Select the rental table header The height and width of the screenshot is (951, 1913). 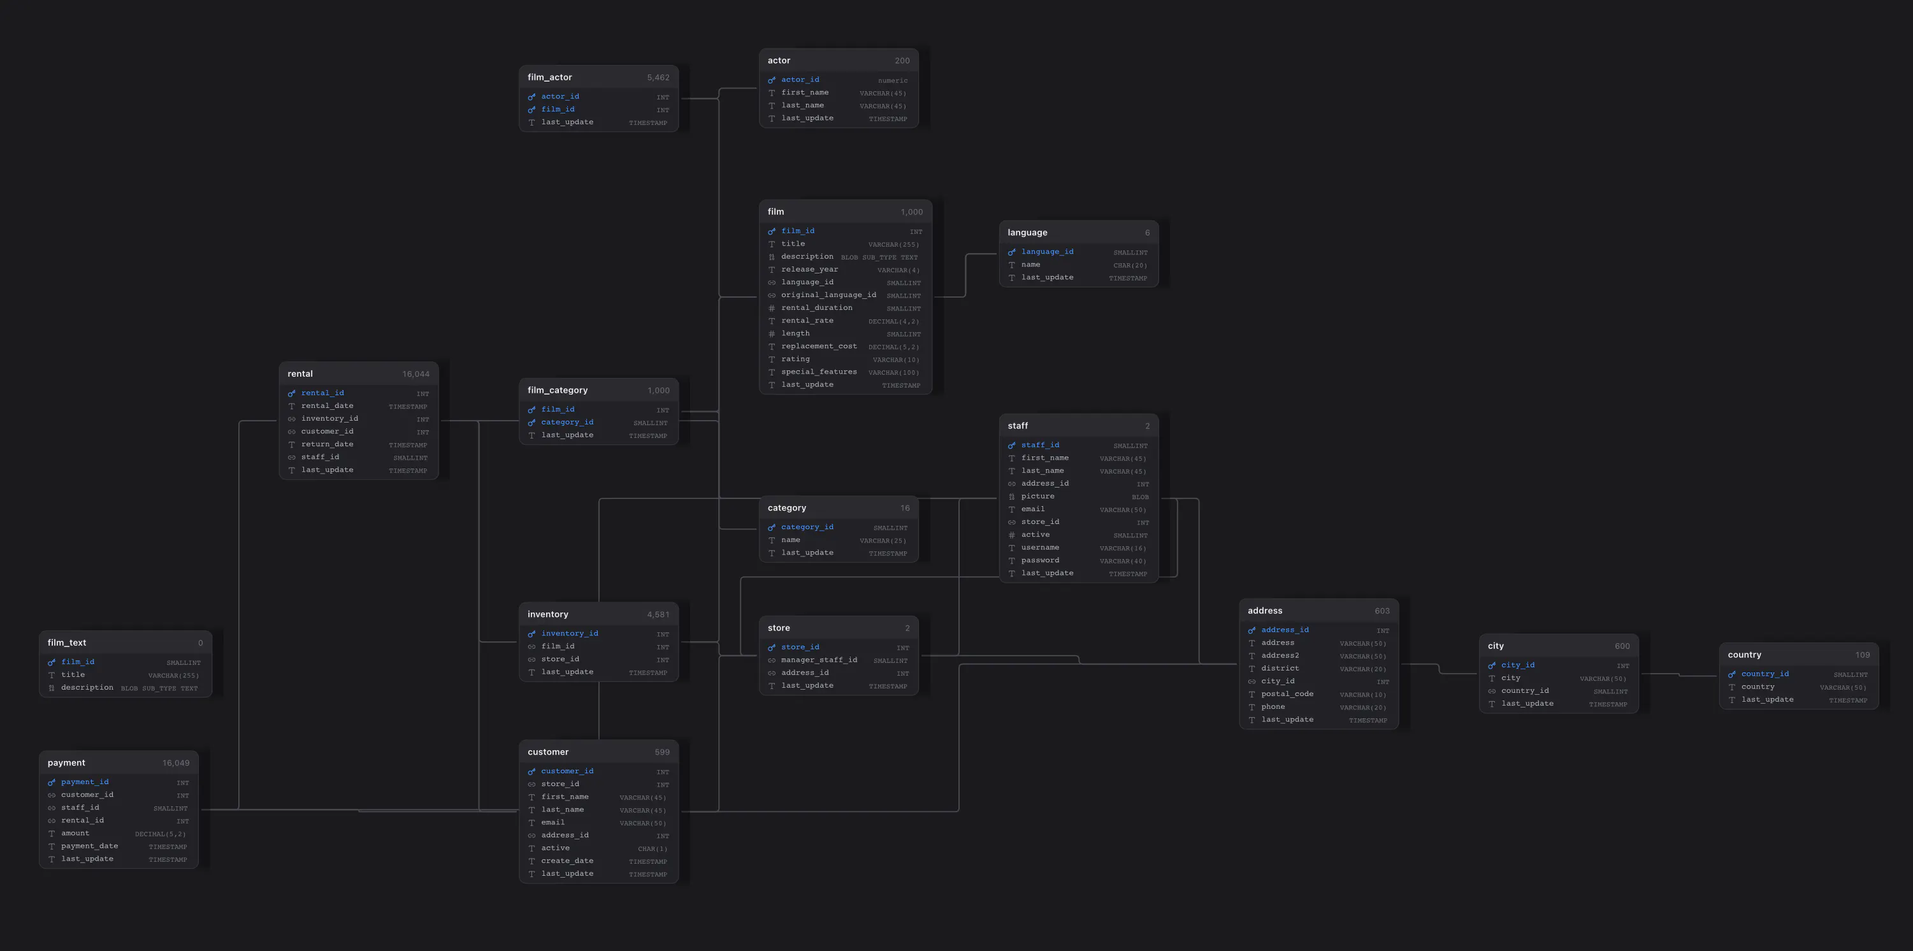click(x=359, y=374)
